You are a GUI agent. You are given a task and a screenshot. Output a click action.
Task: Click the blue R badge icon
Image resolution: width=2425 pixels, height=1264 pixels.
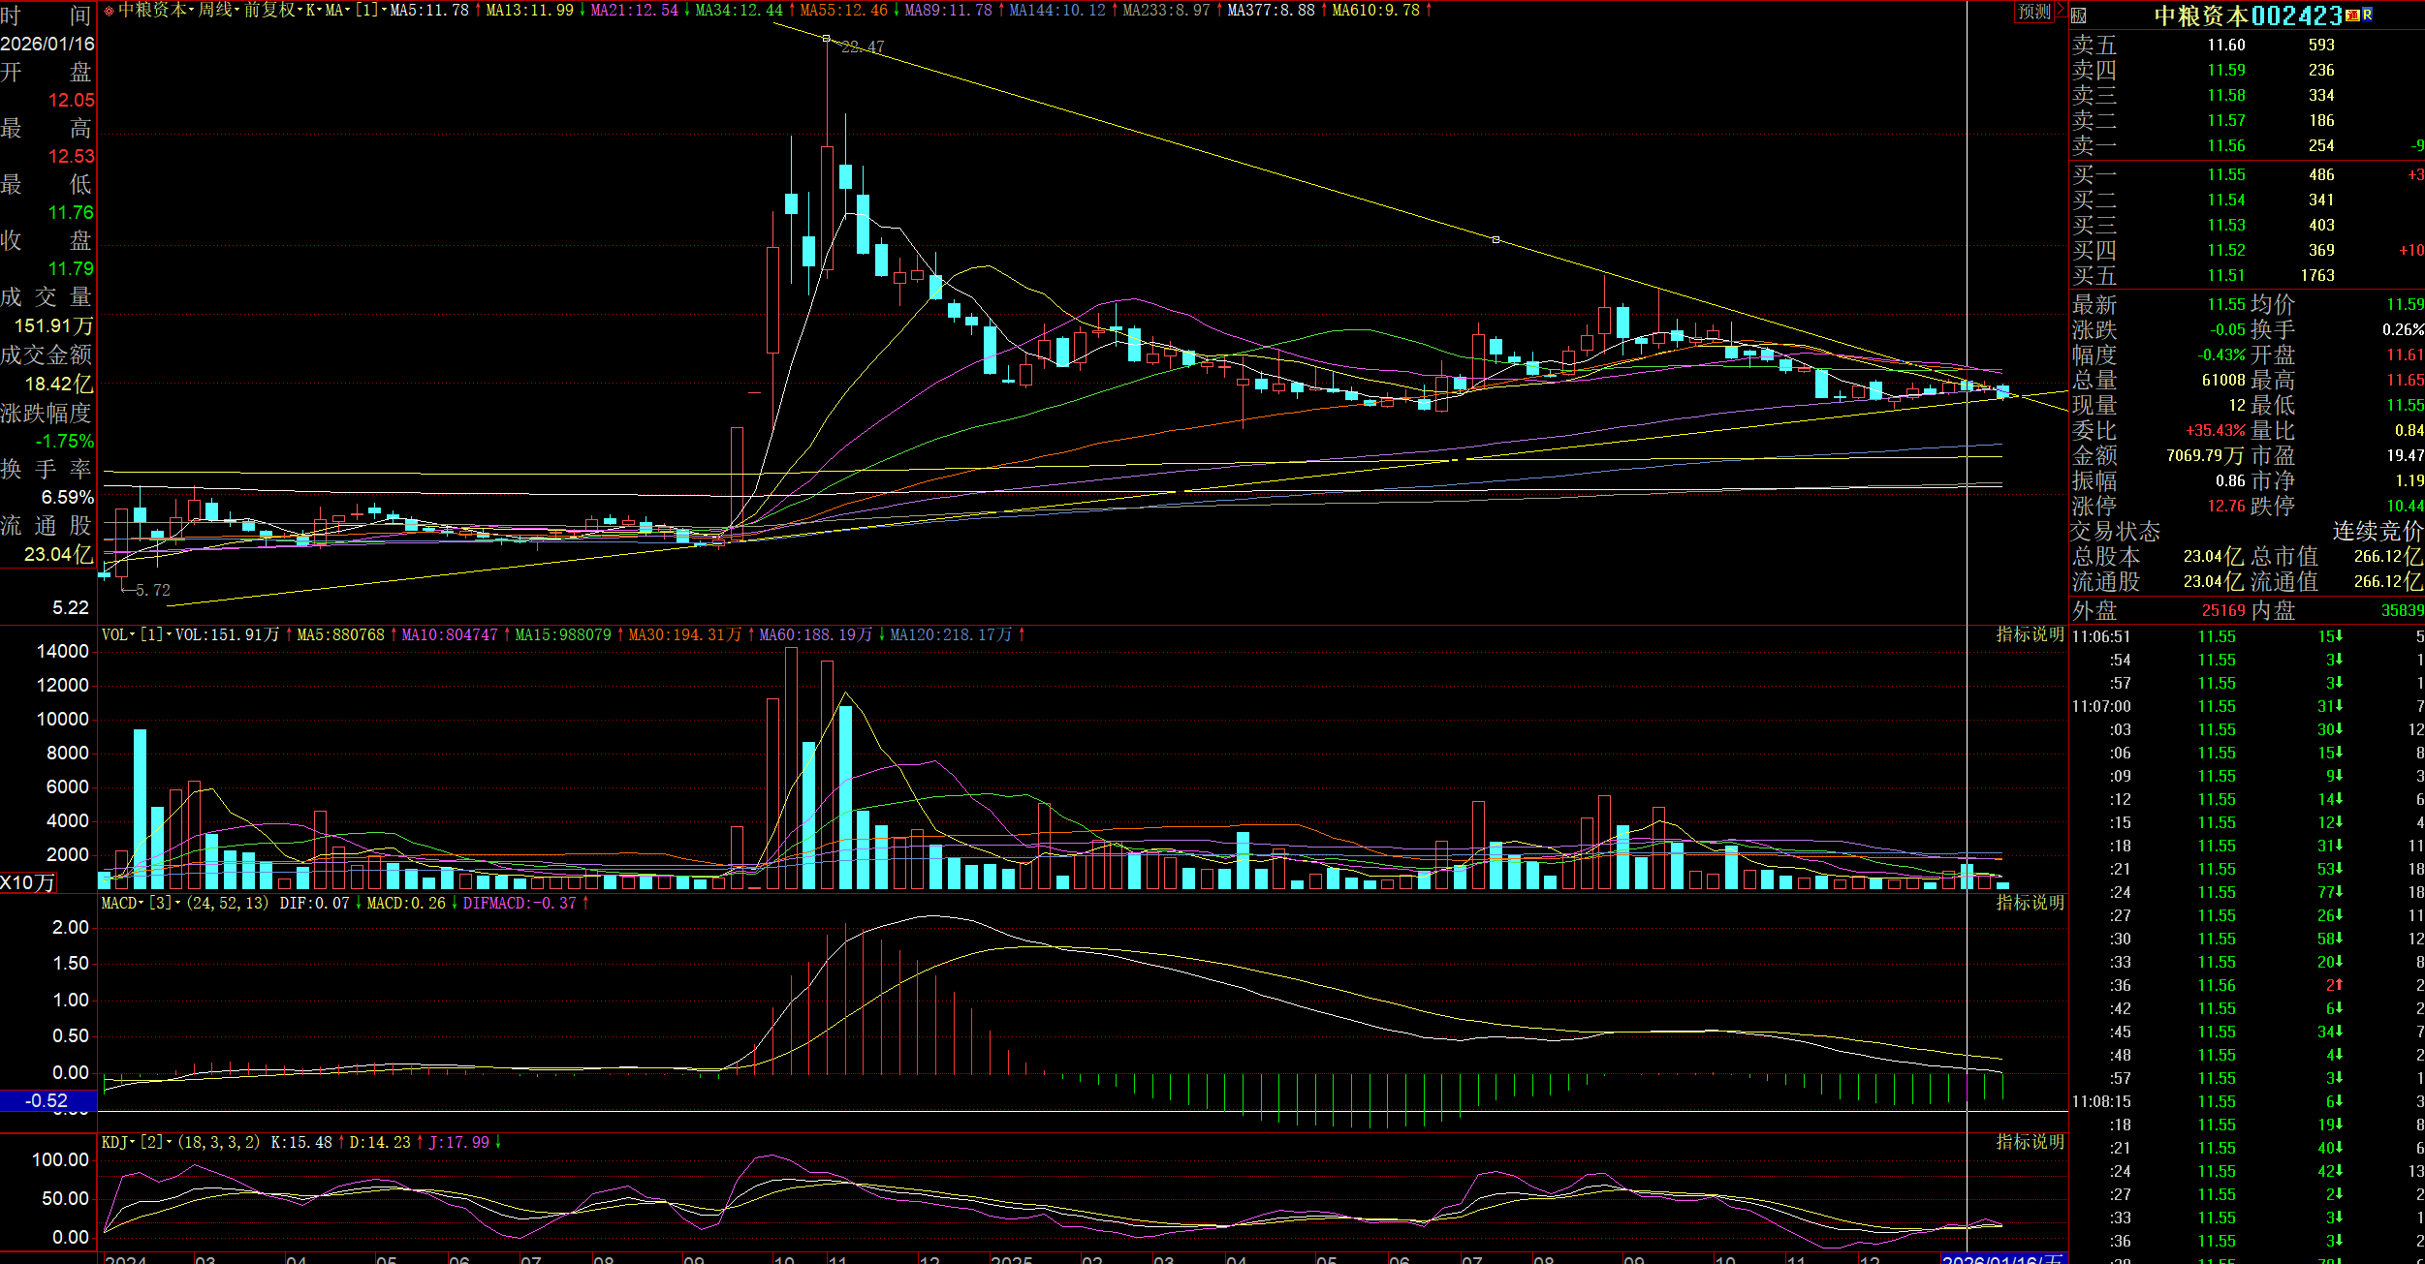pos(2368,15)
